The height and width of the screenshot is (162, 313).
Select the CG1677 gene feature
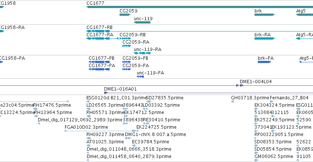200,7
